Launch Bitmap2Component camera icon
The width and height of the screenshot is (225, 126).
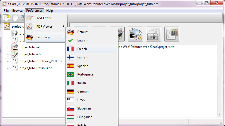pos(154,34)
